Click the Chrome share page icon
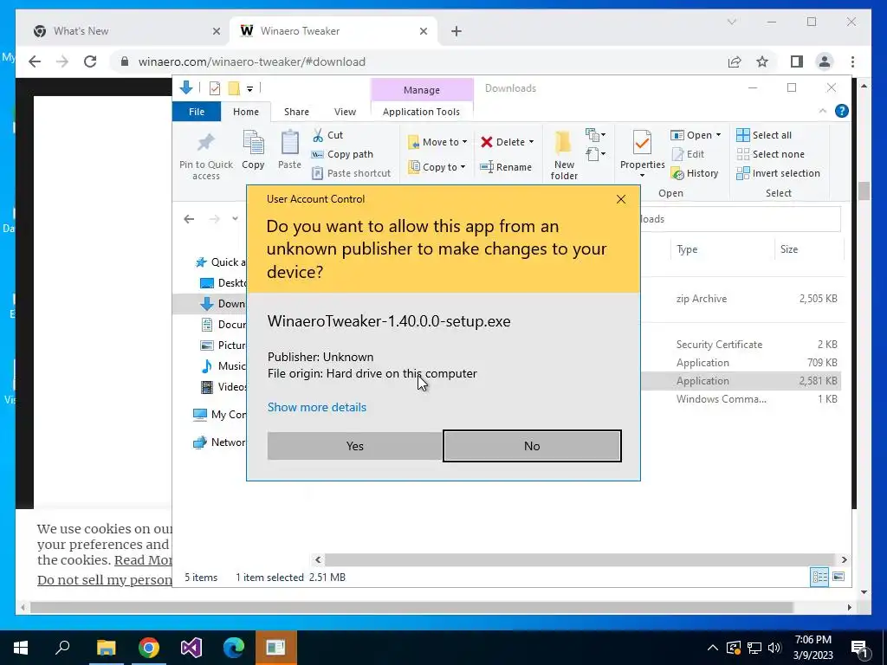887x665 pixels. (x=735, y=61)
